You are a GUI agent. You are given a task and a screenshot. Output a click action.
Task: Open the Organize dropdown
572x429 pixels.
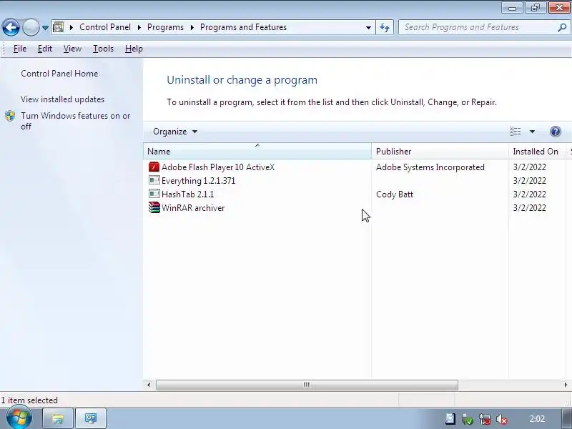pyautogui.click(x=175, y=132)
